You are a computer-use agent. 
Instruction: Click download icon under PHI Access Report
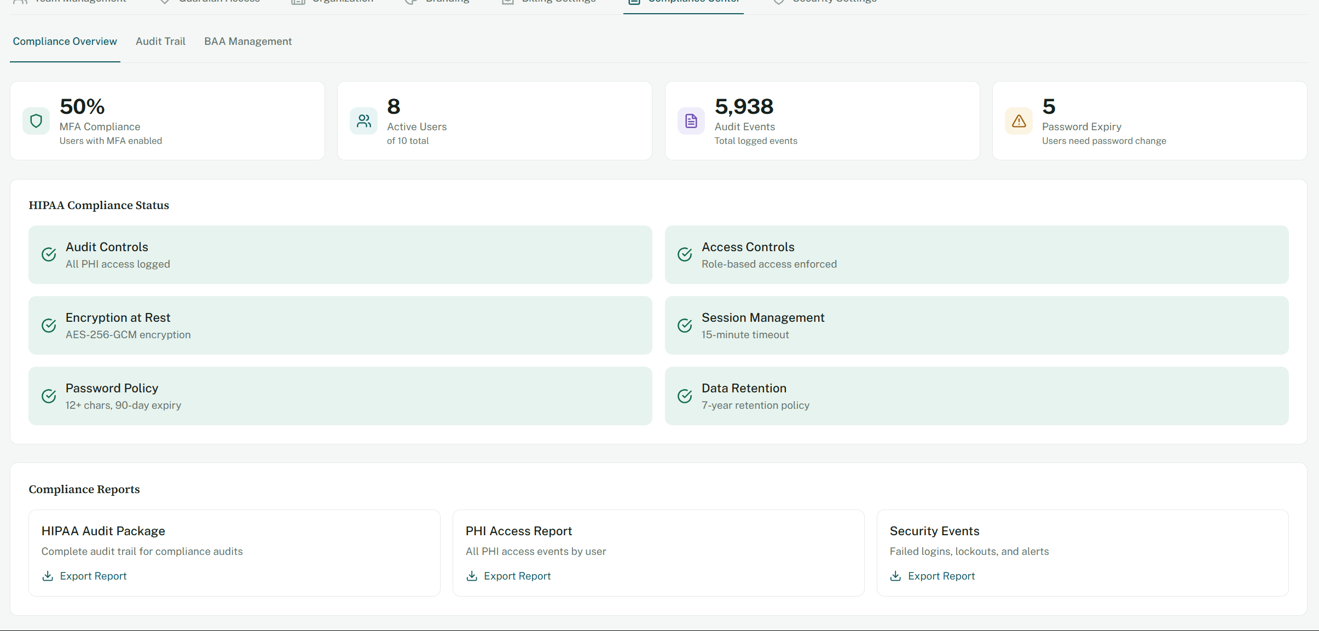(472, 576)
